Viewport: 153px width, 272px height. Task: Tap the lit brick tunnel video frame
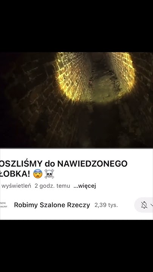point(76,100)
